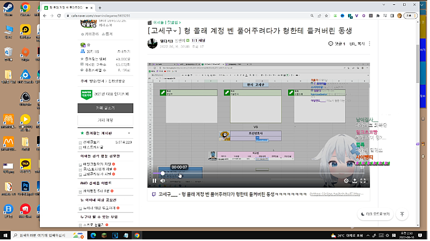Click the page vertical scrollbar
Image resolution: width=430 pixels, height=241 pixels.
click(x=418, y=64)
